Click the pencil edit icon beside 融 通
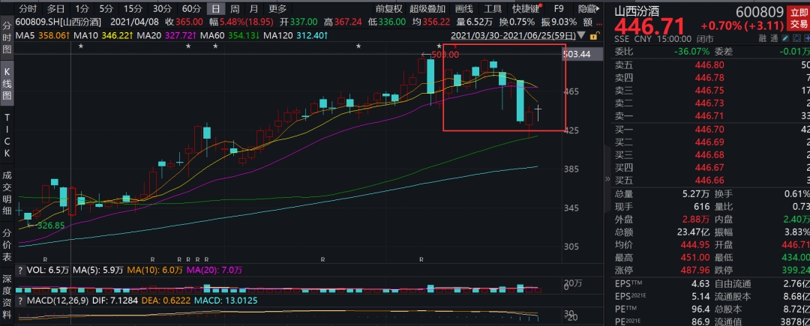 tap(785, 39)
